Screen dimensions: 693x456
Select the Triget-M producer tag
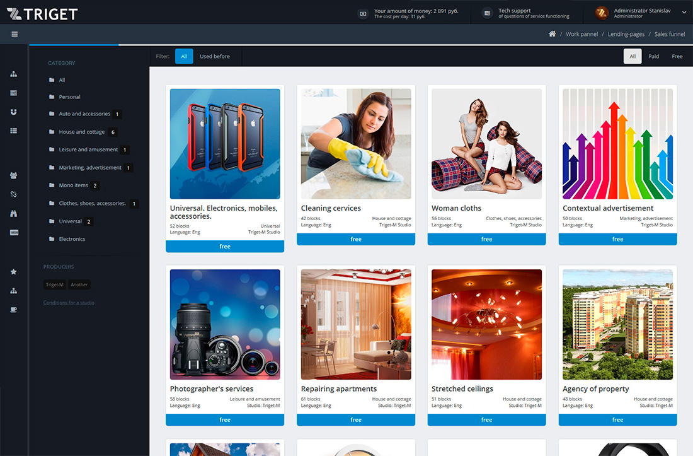tap(54, 284)
